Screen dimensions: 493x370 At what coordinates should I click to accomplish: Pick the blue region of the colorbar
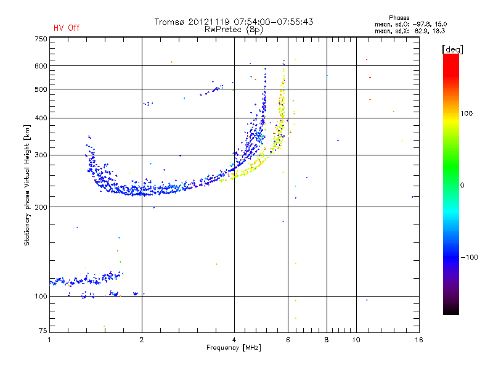click(450, 253)
